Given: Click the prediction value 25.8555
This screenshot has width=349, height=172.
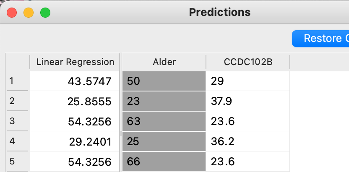Looking at the screenshot, I should point(90,102).
